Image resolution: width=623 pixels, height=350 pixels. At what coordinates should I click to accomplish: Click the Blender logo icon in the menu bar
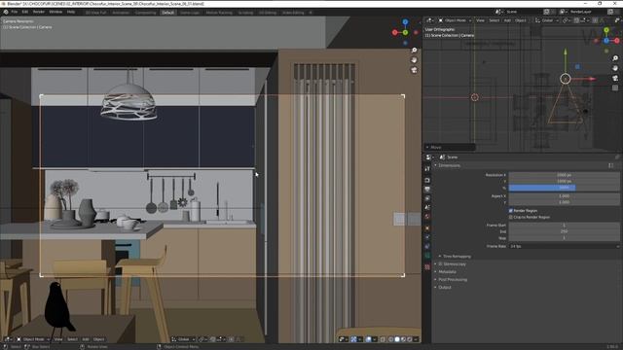click(6, 12)
